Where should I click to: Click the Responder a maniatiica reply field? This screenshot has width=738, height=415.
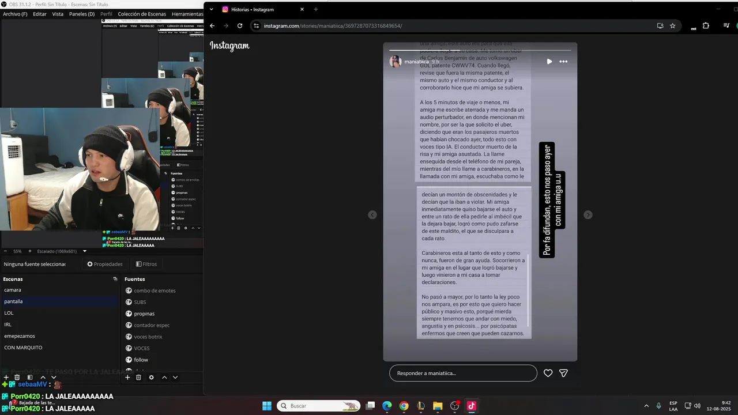point(463,373)
